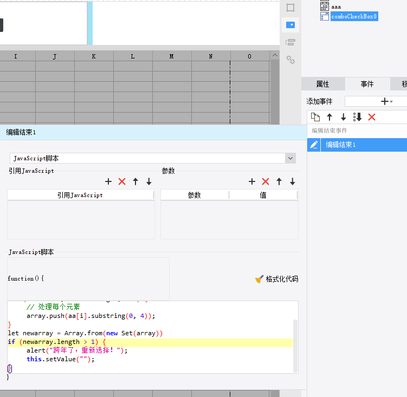407x397 pixels.
Task: Select comboCheckBox0 in widget tree
Action: click(x=354, y=16)
